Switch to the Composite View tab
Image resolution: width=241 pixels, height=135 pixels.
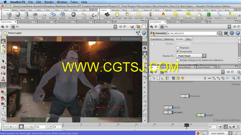coord(64,22)
